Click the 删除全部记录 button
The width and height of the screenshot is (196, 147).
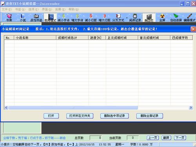(149, 116)
